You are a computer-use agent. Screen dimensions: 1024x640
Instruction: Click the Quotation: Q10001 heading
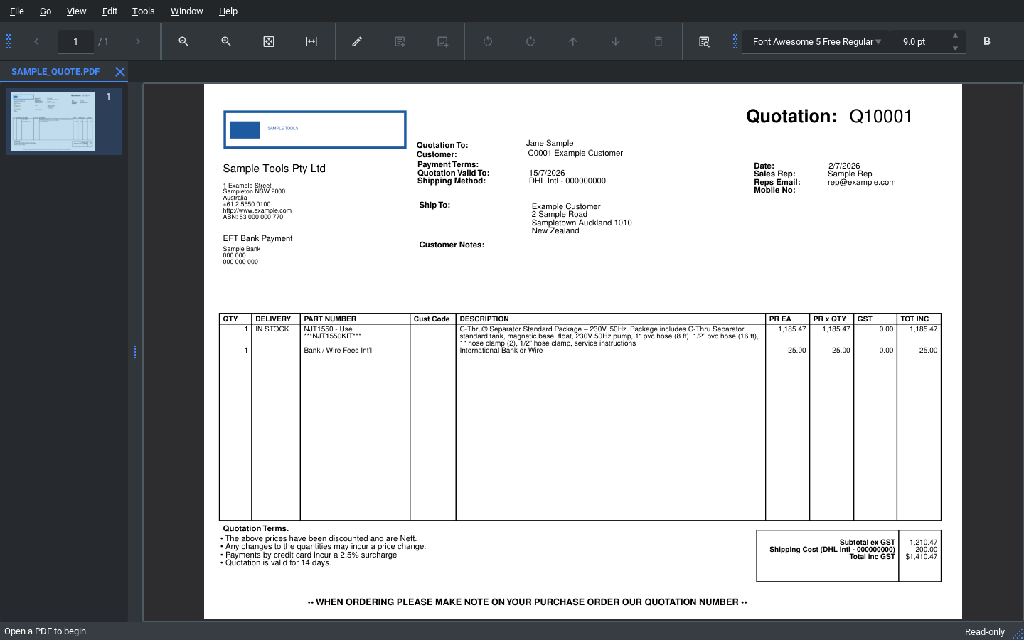828,117
